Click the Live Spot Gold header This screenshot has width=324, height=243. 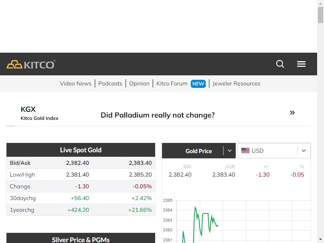tap(81, 150)
